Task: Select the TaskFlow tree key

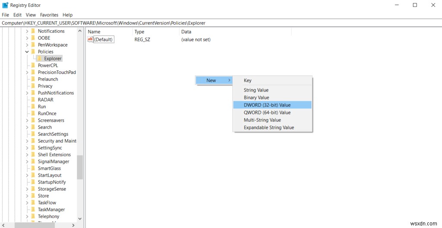Action: [47, 203]
